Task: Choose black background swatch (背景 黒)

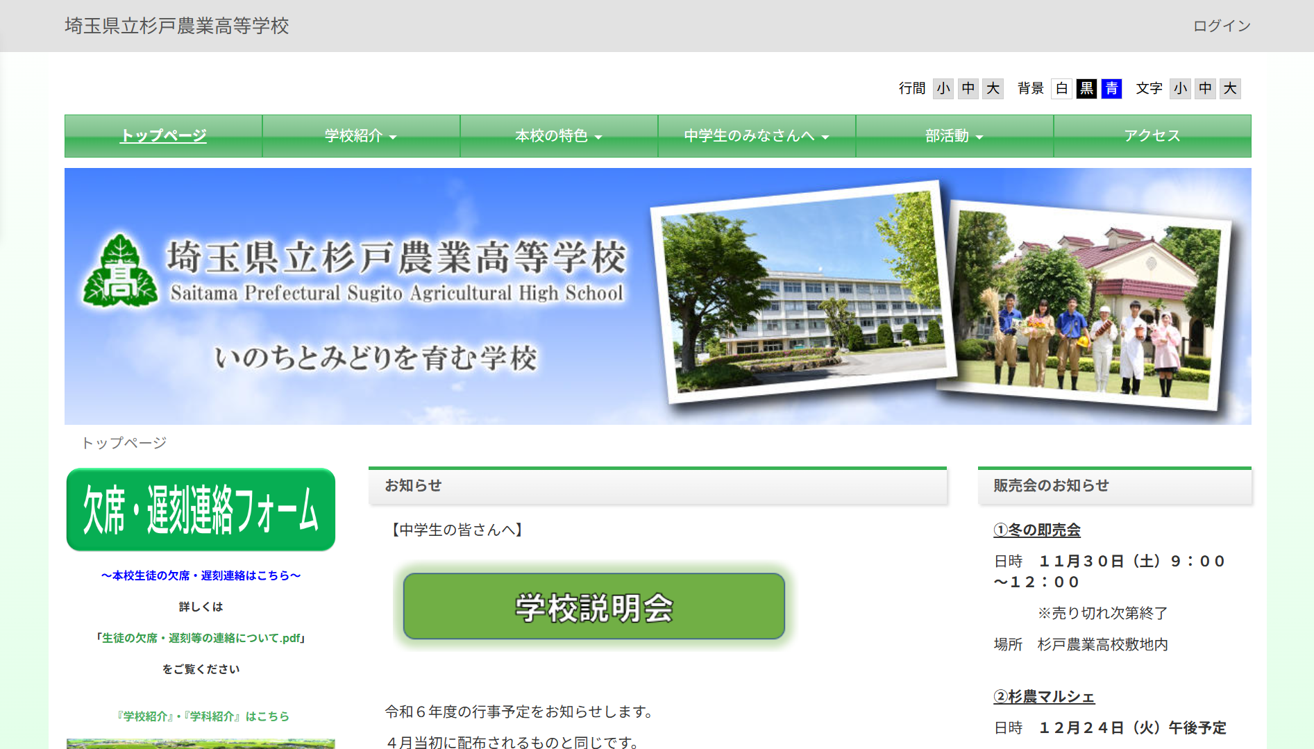Action: tap(1086, 89)
